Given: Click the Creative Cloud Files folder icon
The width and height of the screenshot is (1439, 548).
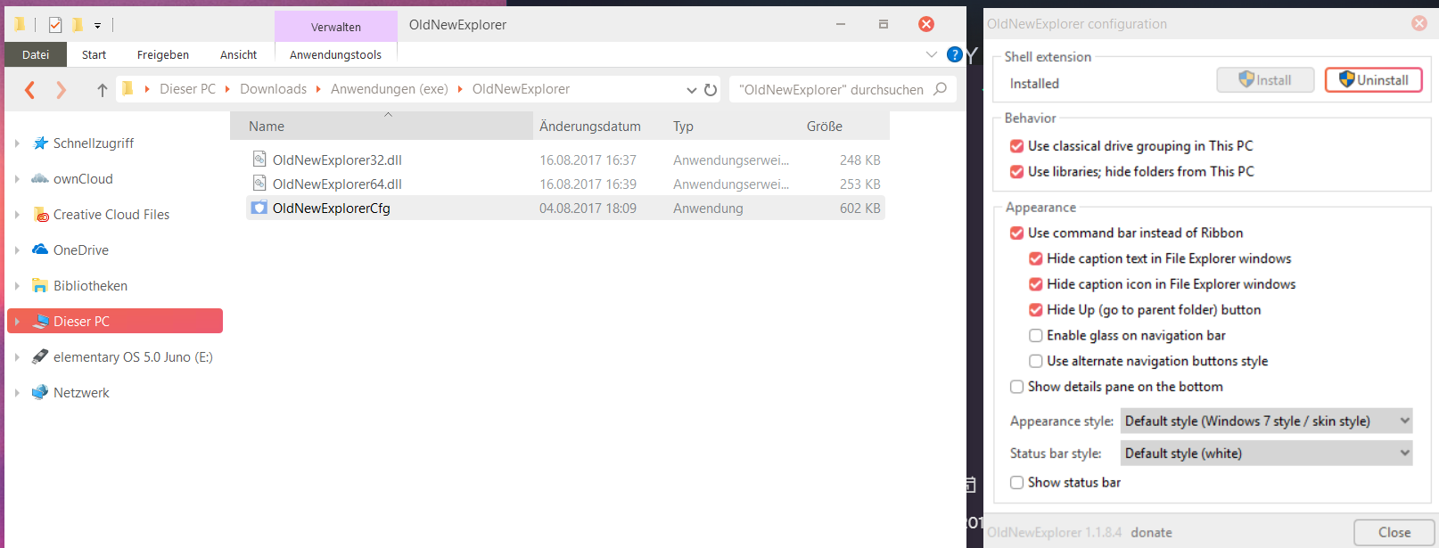Looking at the screenshot, I should pyautogui.click(x=40, y=214).
